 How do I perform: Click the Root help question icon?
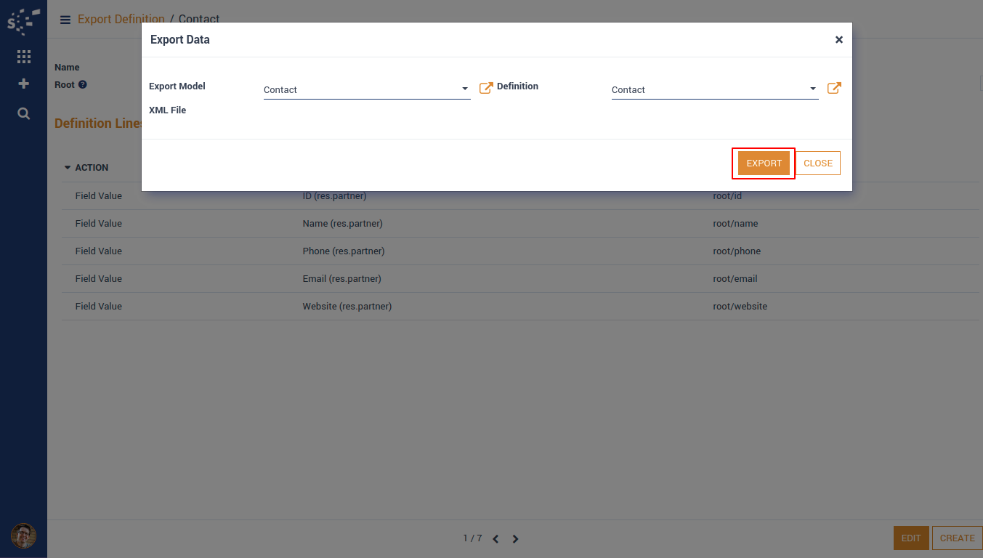83,85
